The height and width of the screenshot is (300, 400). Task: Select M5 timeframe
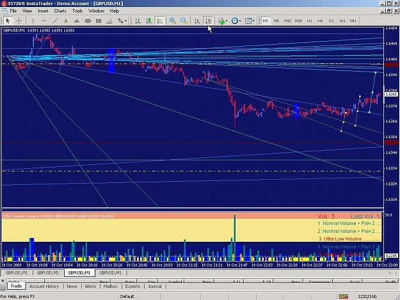click(x=276, y=21)
